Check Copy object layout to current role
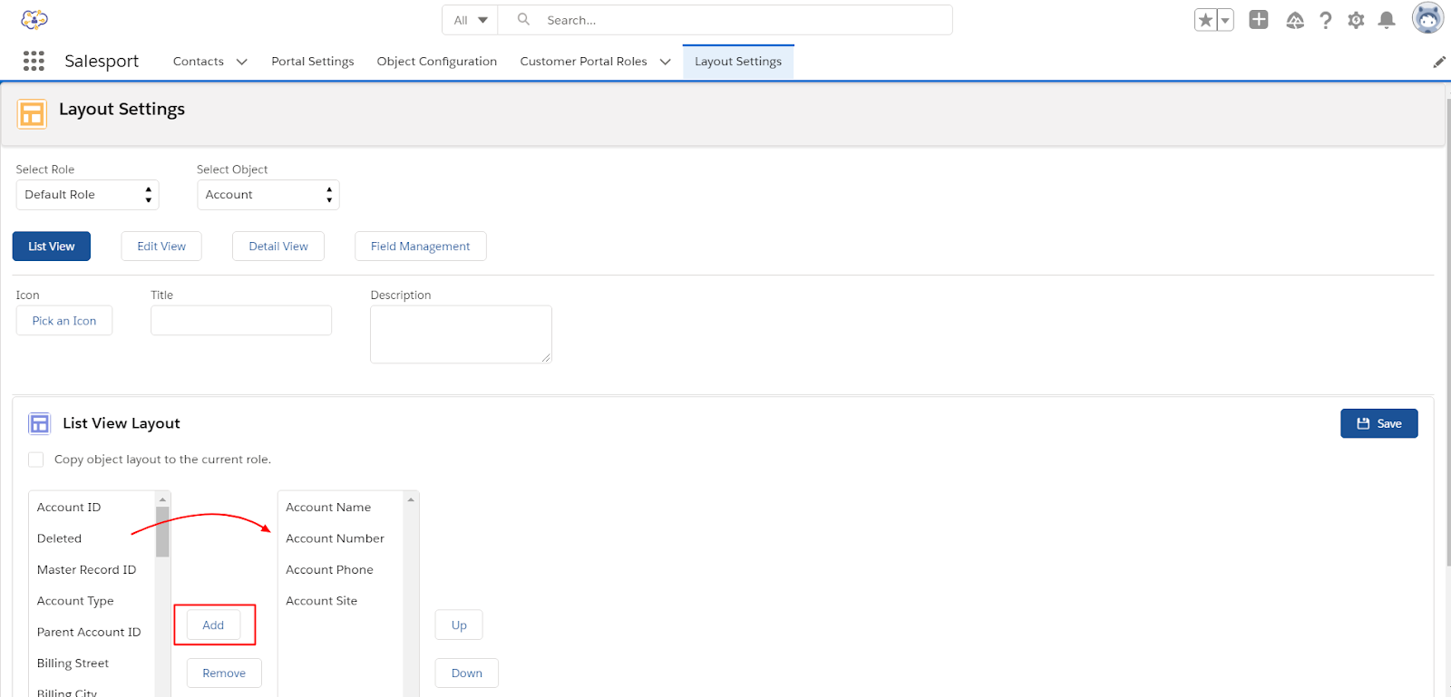Viewport: 1451px width, 697px height. click(x=36, y=460)
